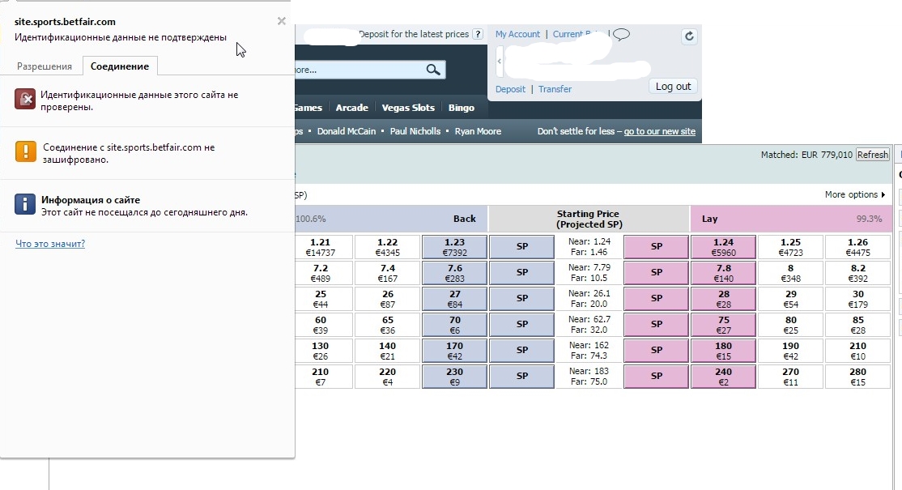The width and height of the screenshot is (902, 490).
Task: Switch to the Разрешения tab
Action: [45, 66]
